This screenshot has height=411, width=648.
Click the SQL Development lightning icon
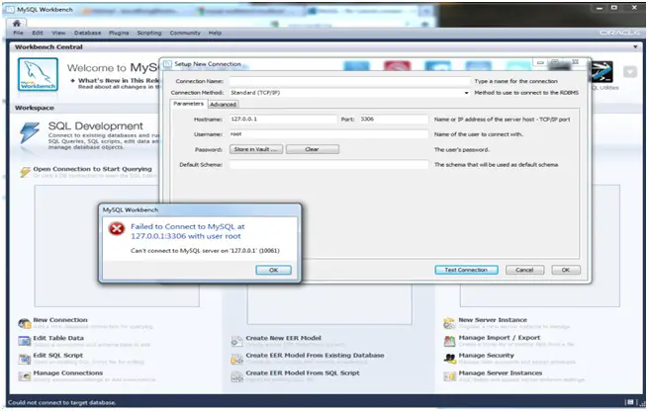click(30, 132)
